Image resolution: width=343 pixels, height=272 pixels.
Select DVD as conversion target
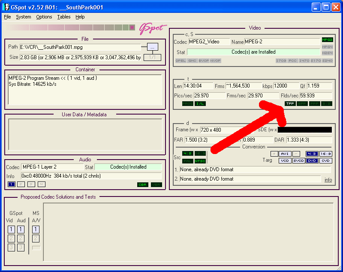point(312,160)
